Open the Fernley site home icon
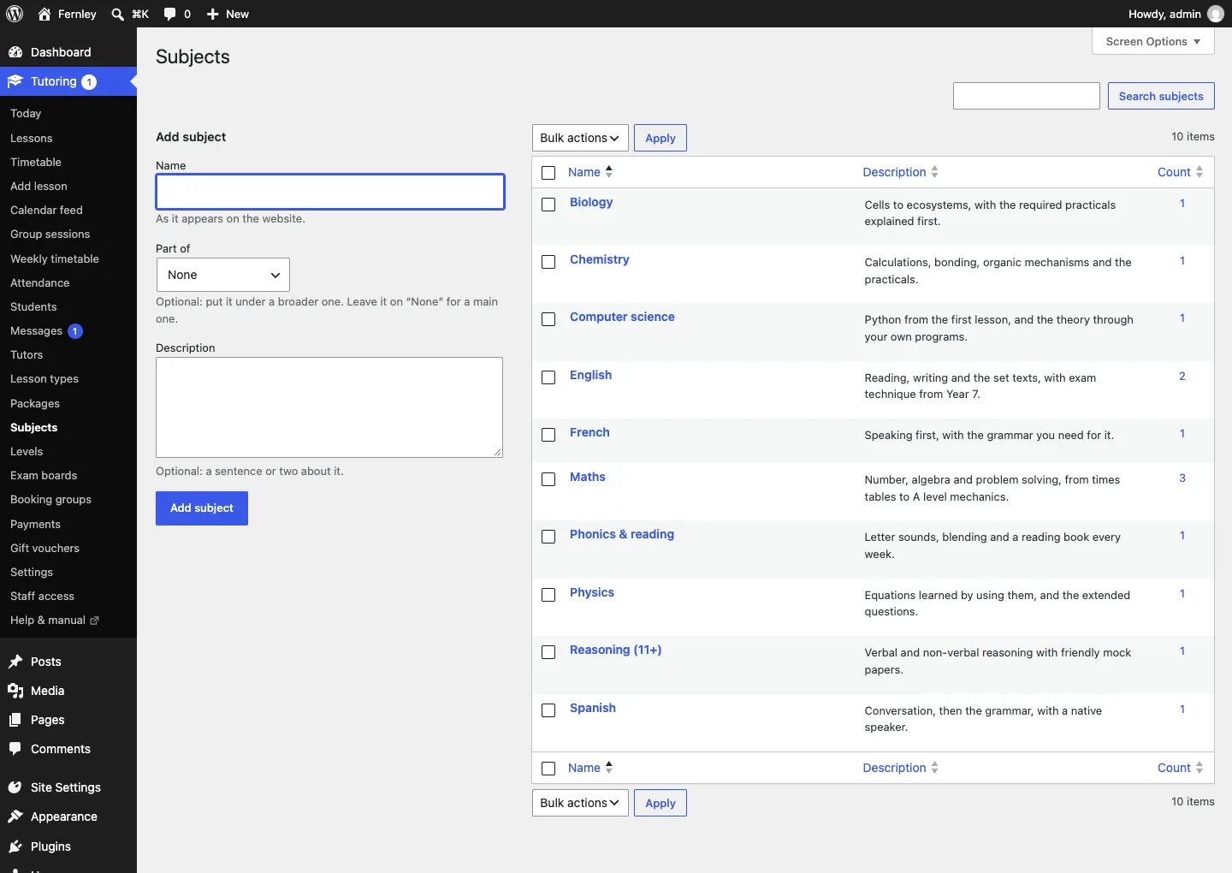Viewport: 1232px width, 873px height. click(44, 14)
